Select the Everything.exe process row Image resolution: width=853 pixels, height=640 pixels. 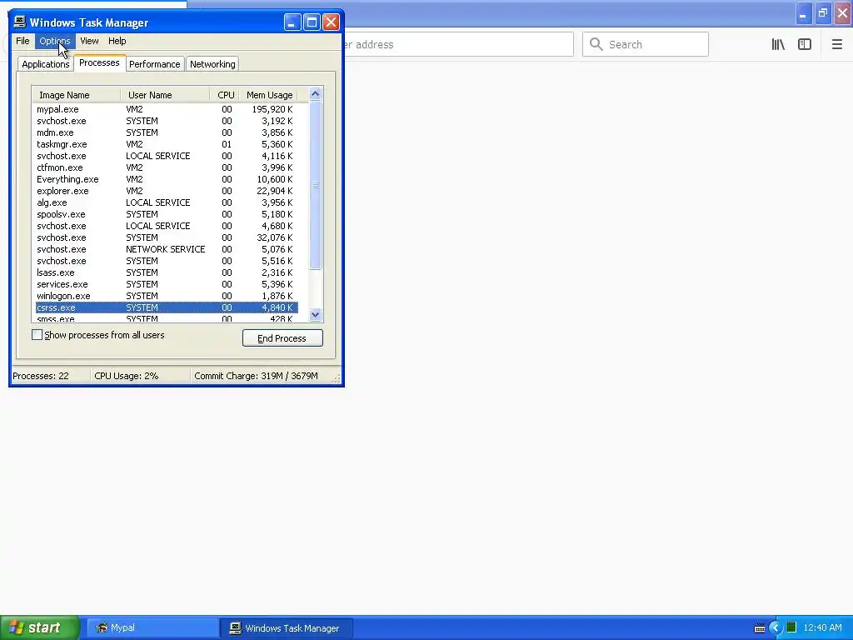[x=167, y=179]
